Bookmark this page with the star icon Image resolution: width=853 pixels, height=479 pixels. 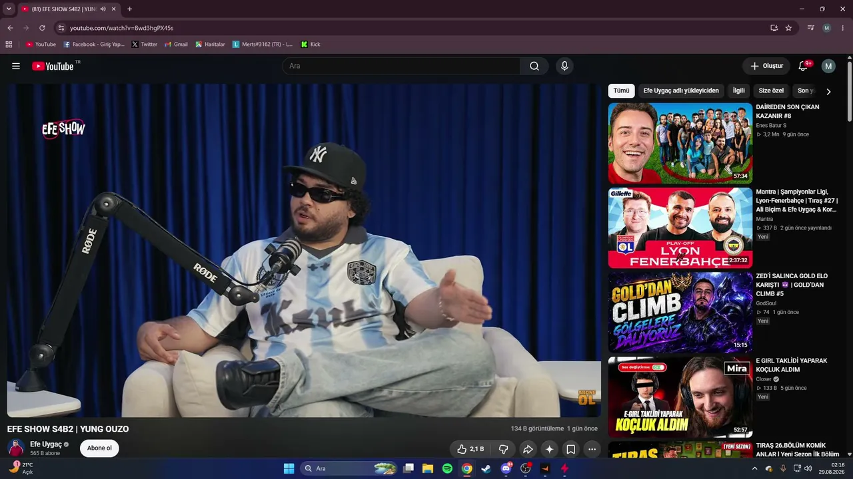788,28
